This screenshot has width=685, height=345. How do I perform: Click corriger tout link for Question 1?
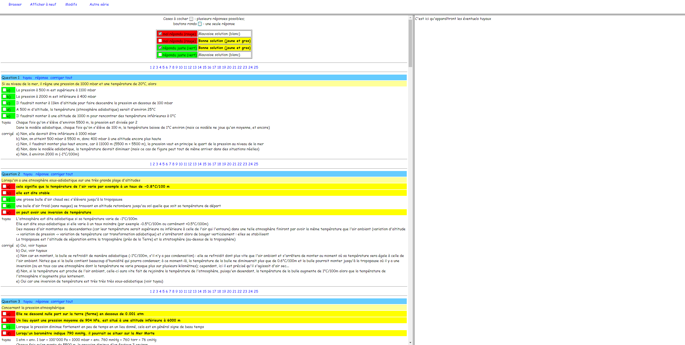click(x=61, y=78)
